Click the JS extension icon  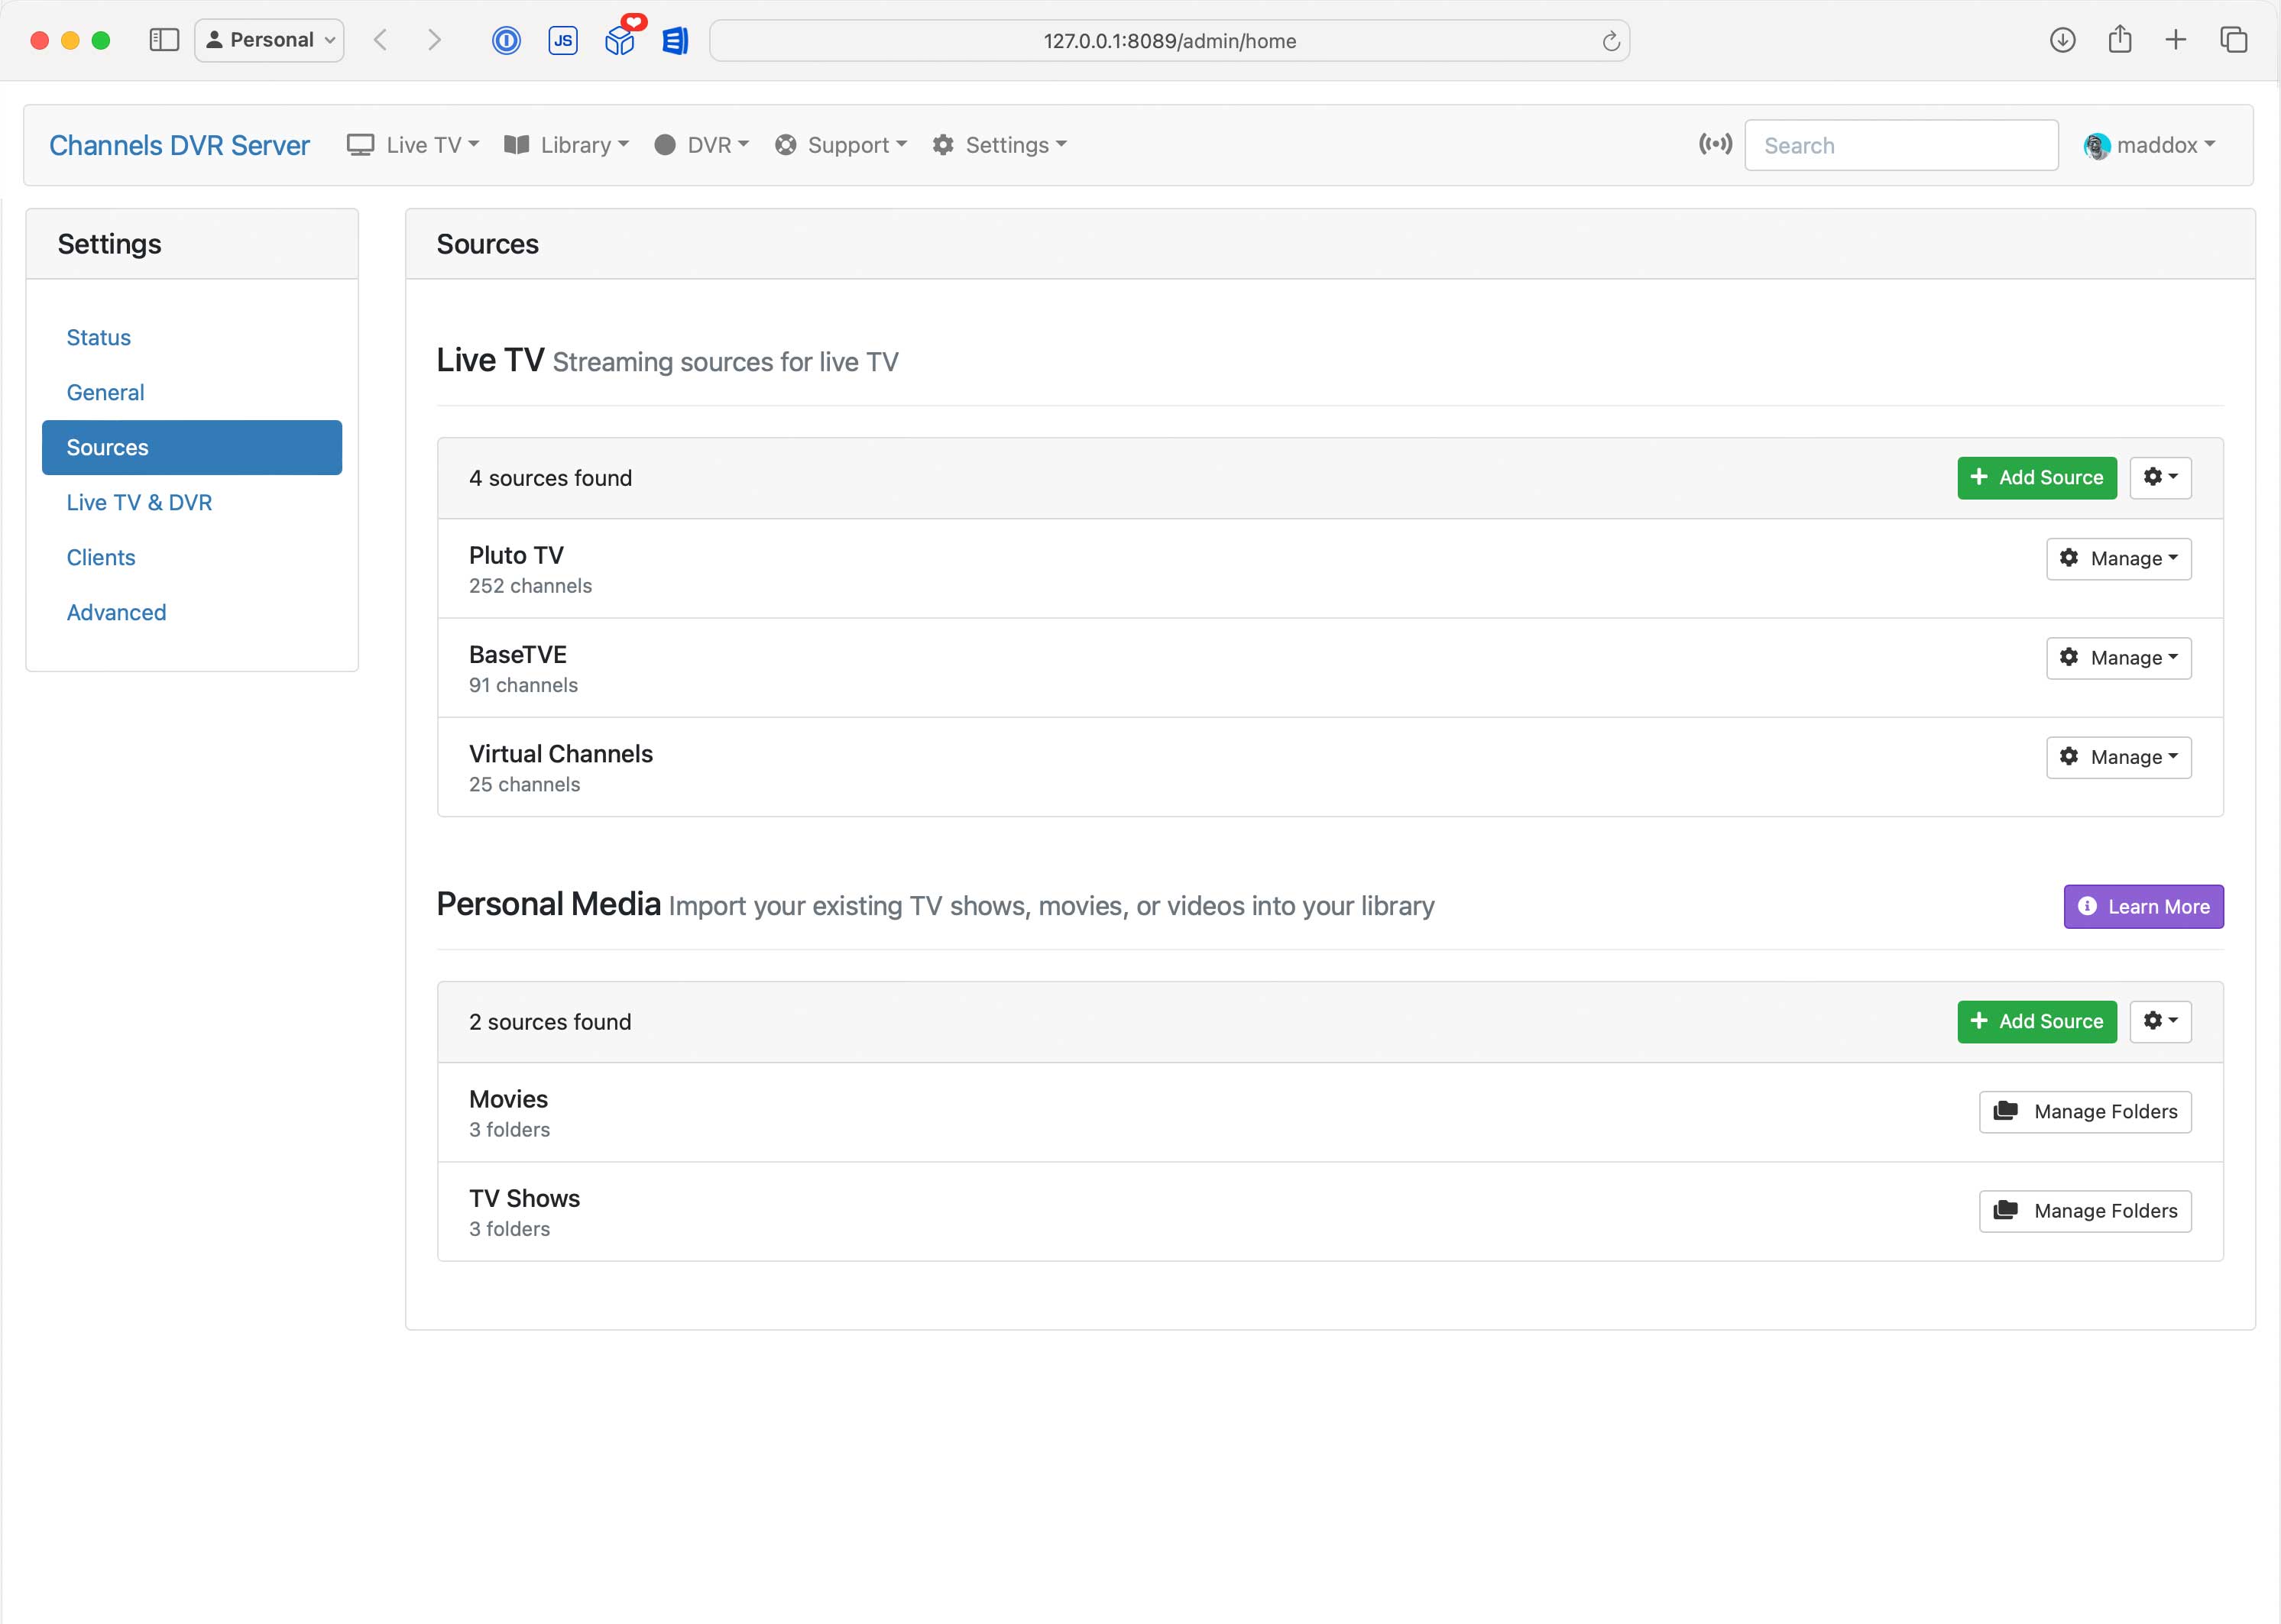pyautogui.click(x=563, y=40)
